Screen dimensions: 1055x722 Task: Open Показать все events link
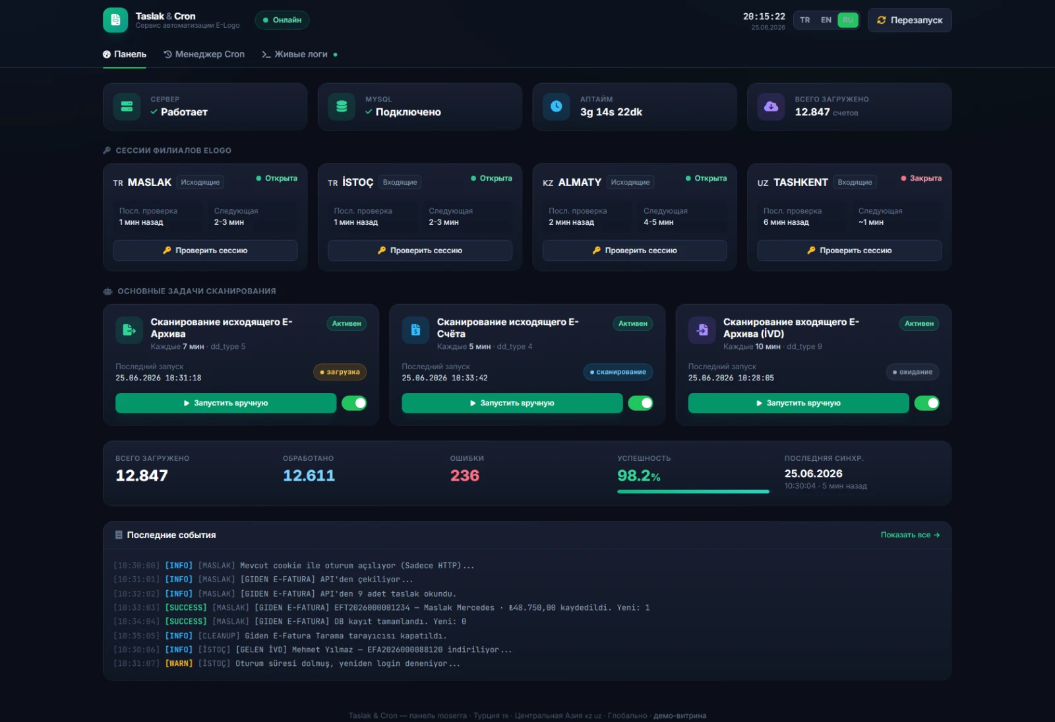point(910,535)
